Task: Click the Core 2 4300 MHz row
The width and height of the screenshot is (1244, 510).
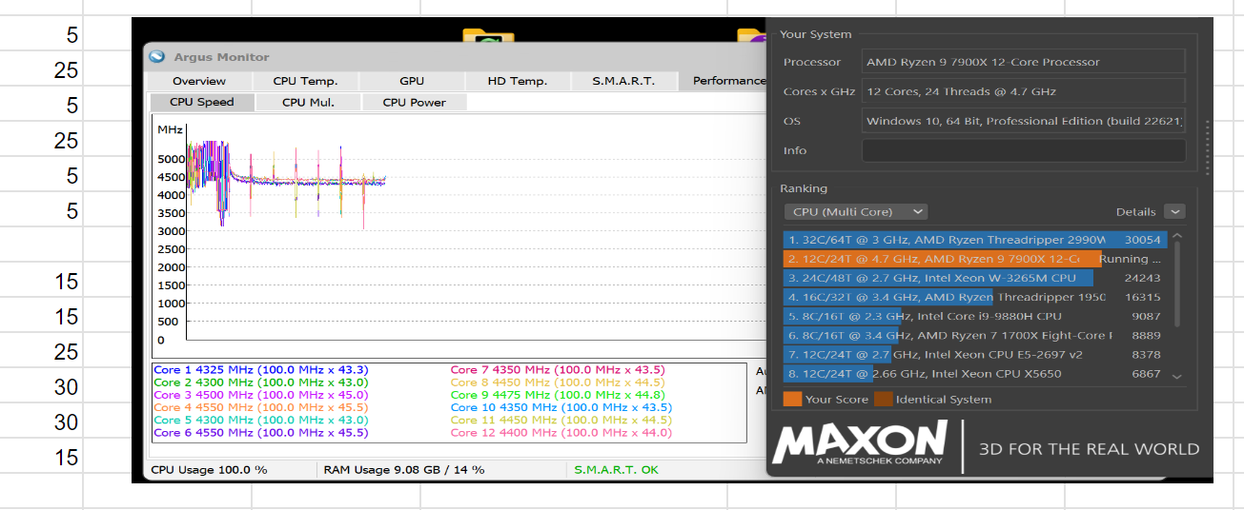Action: 260,382
